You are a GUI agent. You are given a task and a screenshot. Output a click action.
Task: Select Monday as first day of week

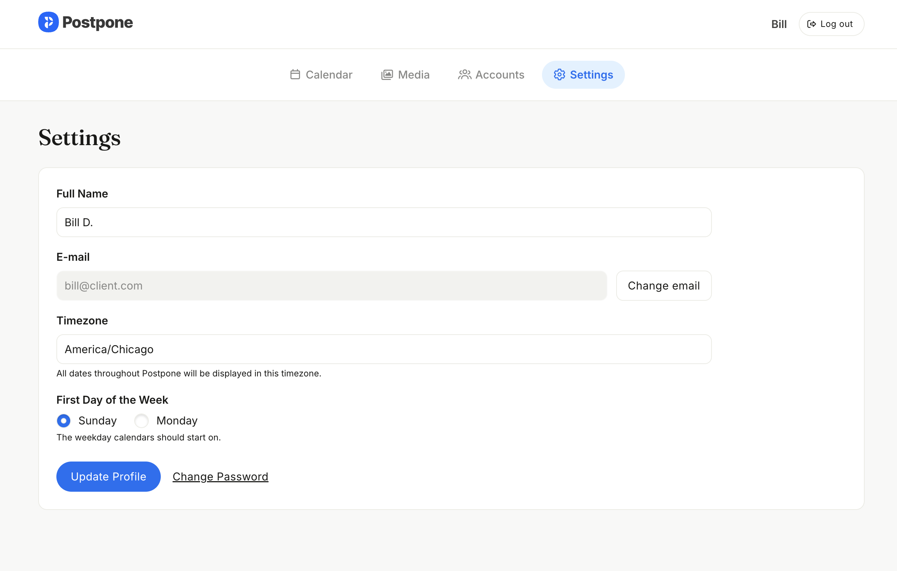pos(141,420)
